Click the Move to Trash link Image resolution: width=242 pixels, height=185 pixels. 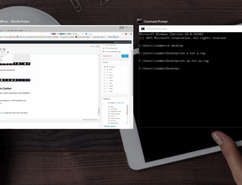coord(107,56)
